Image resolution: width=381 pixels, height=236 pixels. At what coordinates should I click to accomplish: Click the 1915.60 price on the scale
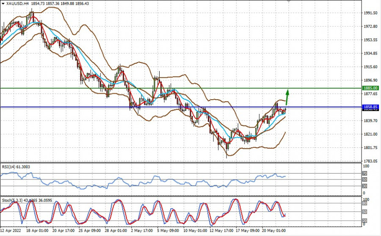click(370, 67)
